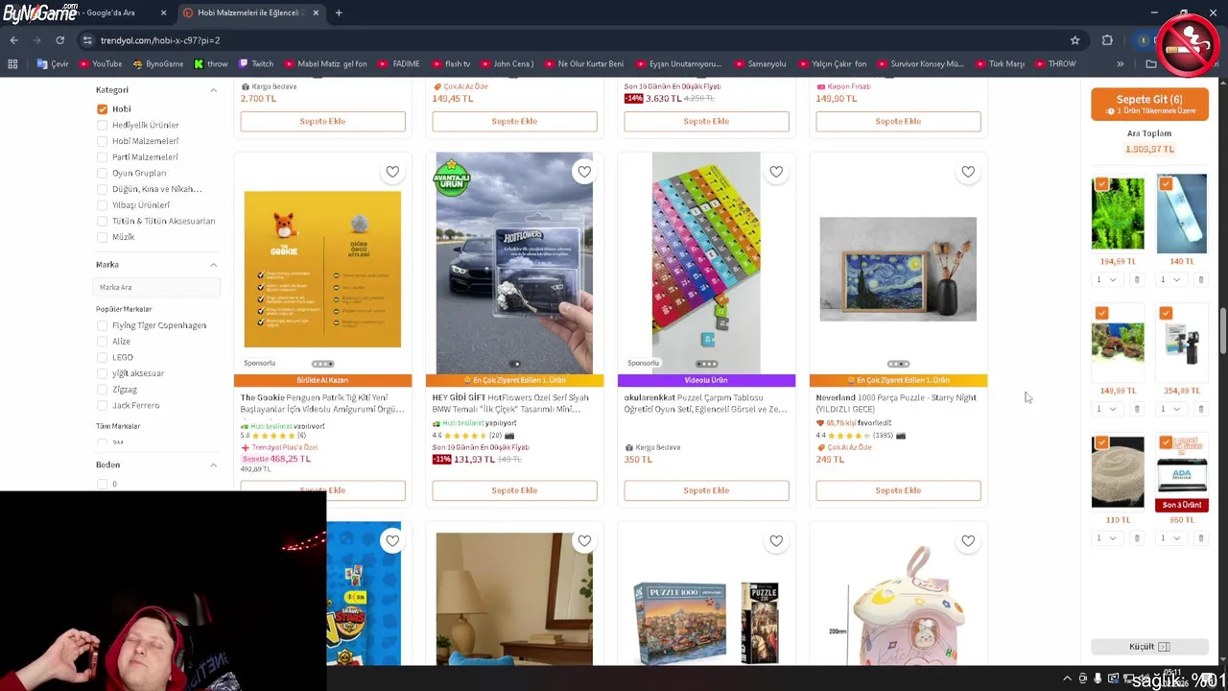Collapse the Kategori filter section

tap(213, 90)
